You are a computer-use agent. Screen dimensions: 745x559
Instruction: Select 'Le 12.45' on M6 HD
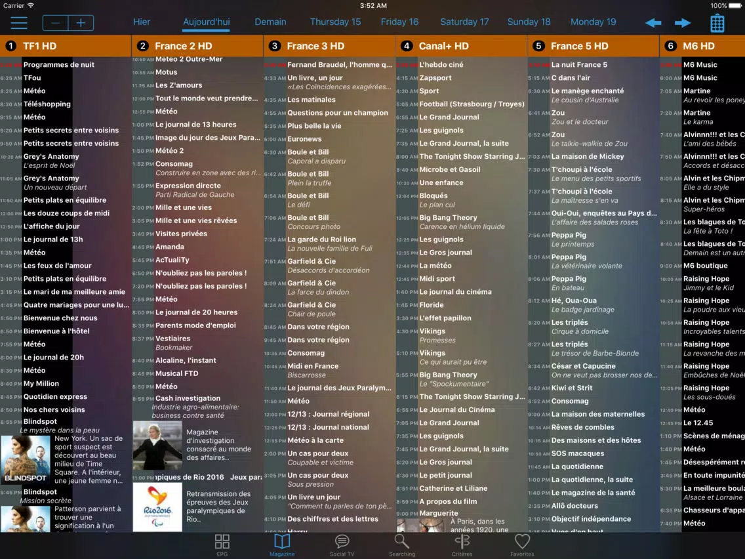point(698,423)
